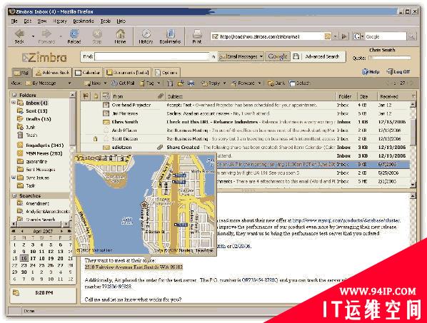Select sdietzen Share Created message
This screenshot has width=427, height=323.
(245, 147)
